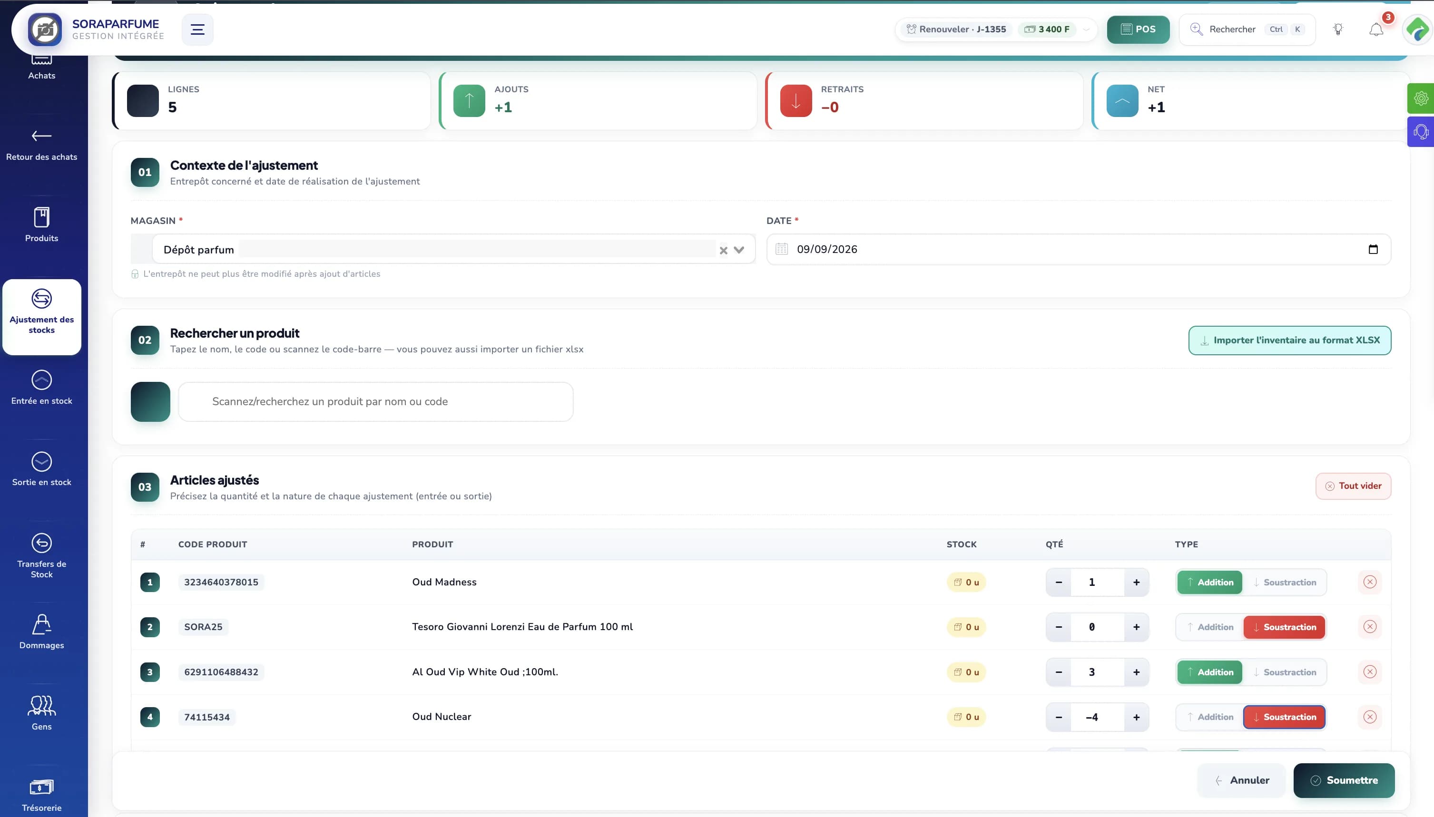The image size is (1434, 817).
Task: Remove the Oud Nuclear row
Action: (1370, 717)
